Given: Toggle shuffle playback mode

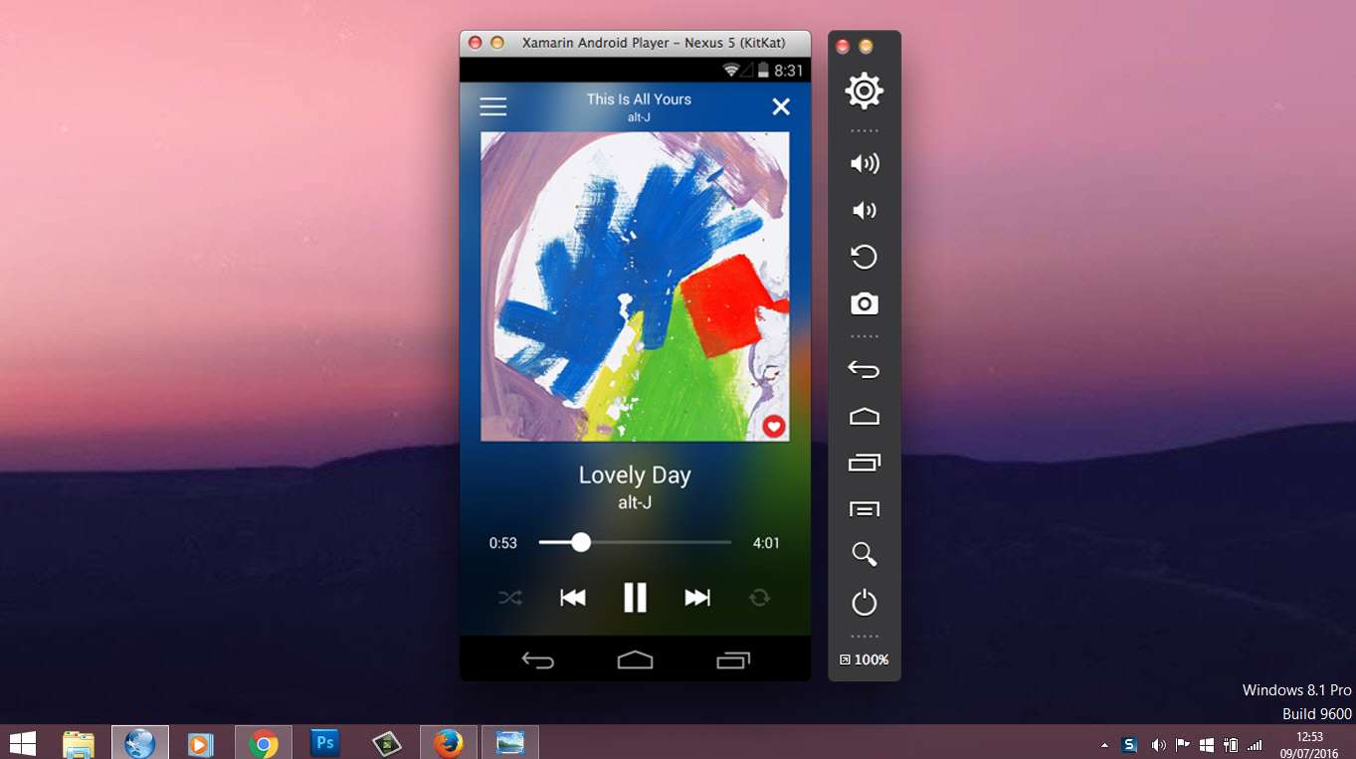Looking at the screenshot, I should 510,598.
